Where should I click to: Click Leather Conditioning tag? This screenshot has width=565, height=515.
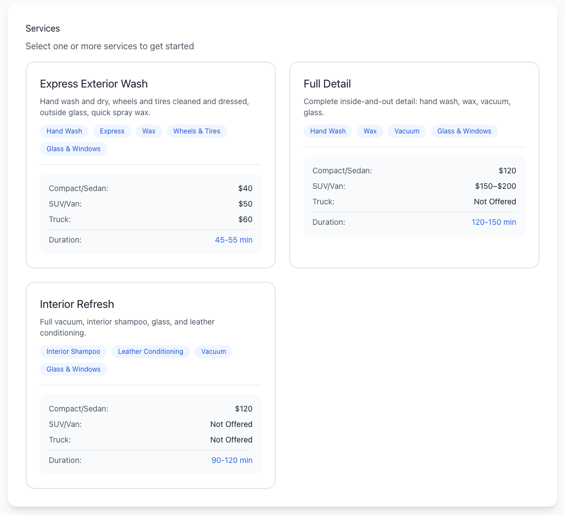(151, 352)
